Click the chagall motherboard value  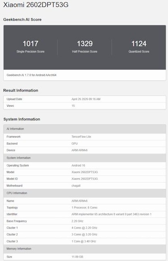[x=76, y=186]
